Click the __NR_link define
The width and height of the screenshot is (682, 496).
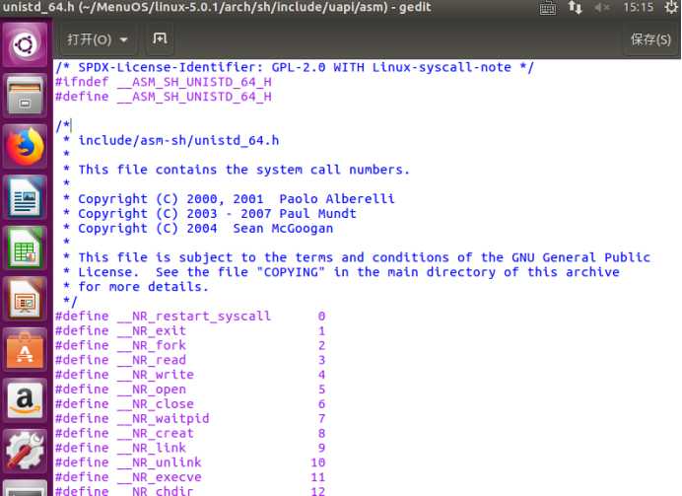pyautogui.click(x=190, y=448)
